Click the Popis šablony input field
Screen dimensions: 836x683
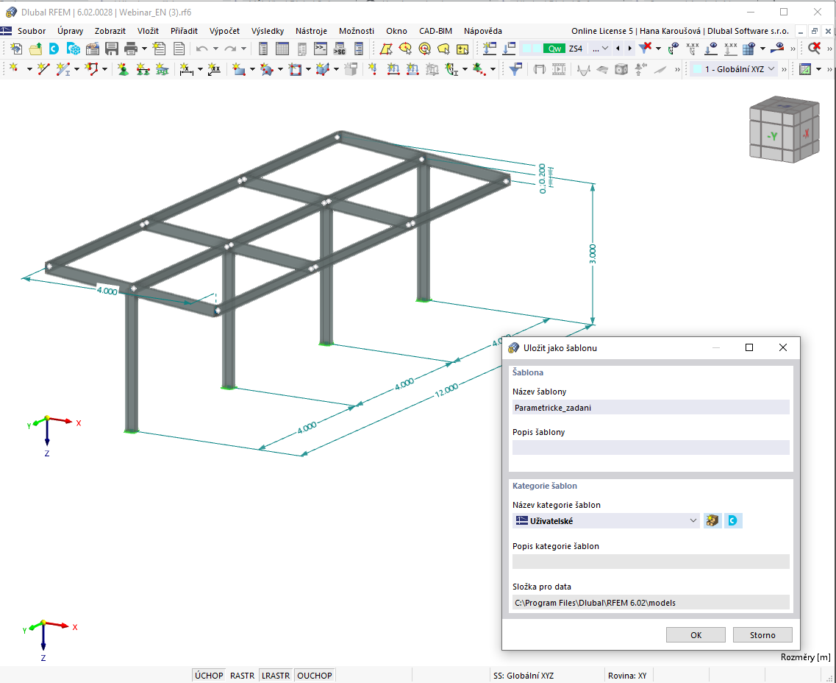(651, 447)
